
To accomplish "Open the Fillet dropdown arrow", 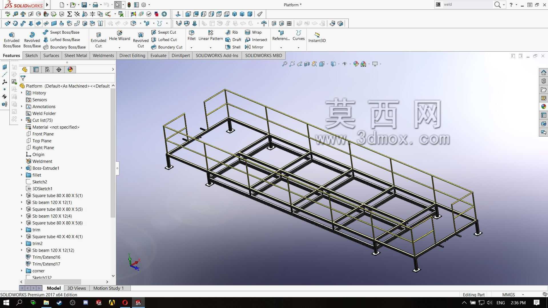I will pos(192,48).
